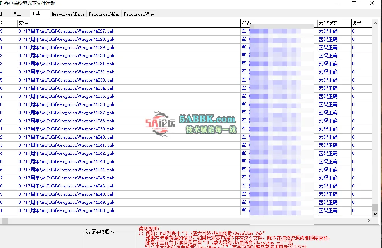Sort by the 文件 column header
Image resolution: width=382 pixels, height=248 pixels.
[129, 23]
